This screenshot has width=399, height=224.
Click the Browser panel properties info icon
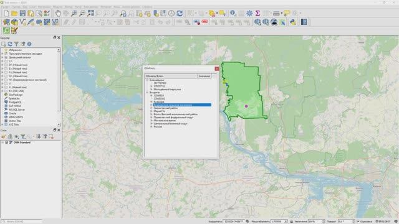(x=29, y=44)
